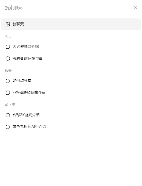This screenshot has height=186, width=142.
Task: Close the chat search panel
Action: click(x=135, y=7)
